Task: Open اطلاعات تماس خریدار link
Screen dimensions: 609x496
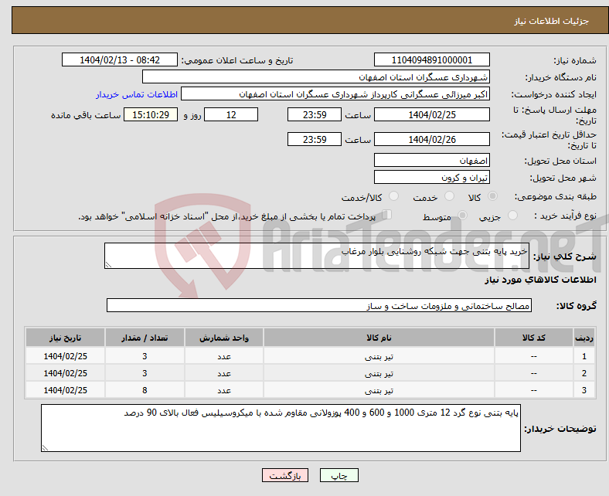Action: point(137,94)
